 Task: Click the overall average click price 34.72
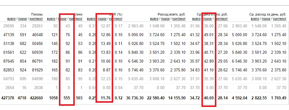[195, 98]
